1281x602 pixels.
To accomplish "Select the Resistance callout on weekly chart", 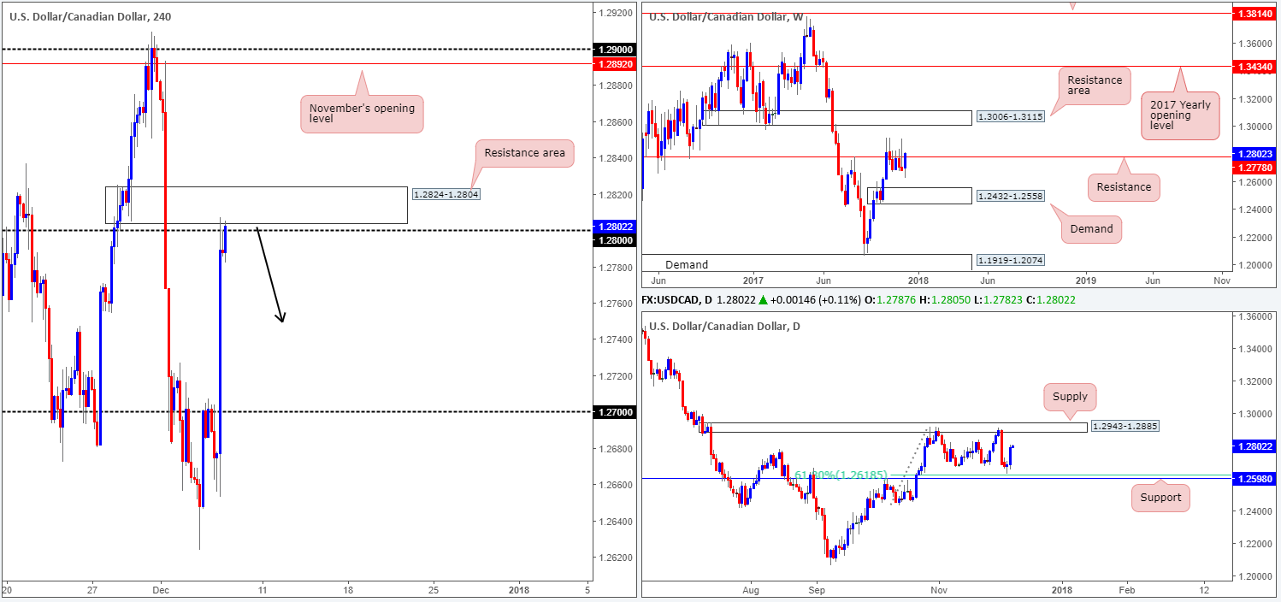I will (x=1125, y=186).
